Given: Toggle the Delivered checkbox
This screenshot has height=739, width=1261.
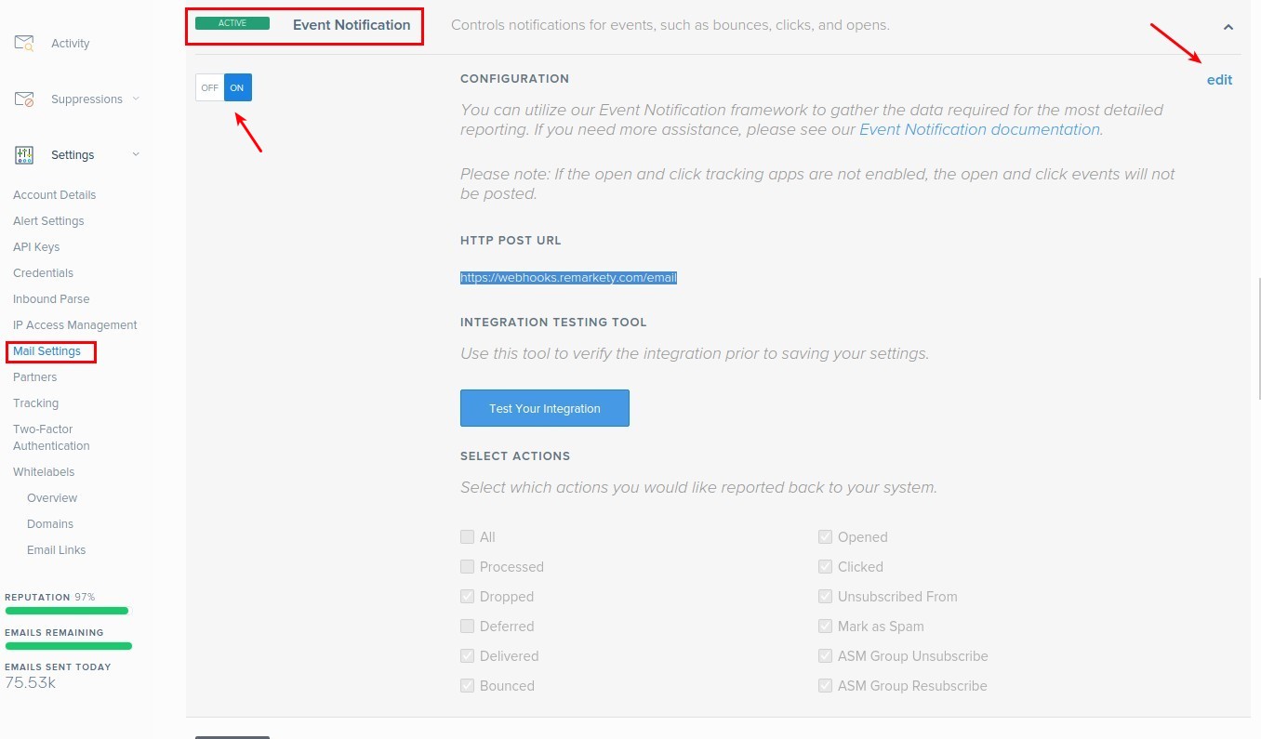Looking at the screenshot, I should (467, 656).
